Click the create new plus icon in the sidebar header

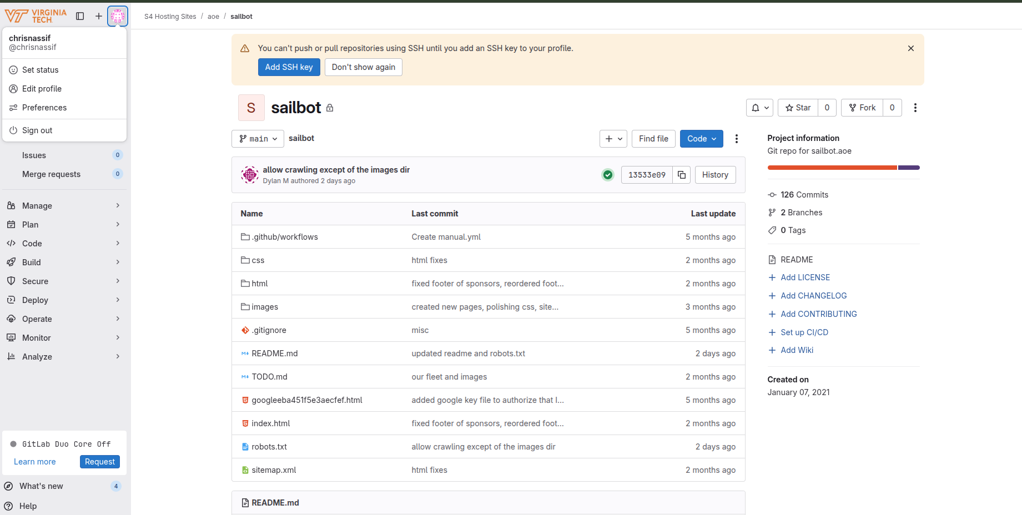pyautogui.click(x=98, y=16)
